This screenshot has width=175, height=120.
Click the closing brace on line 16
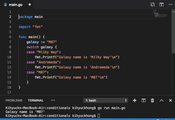pos(20,87)
